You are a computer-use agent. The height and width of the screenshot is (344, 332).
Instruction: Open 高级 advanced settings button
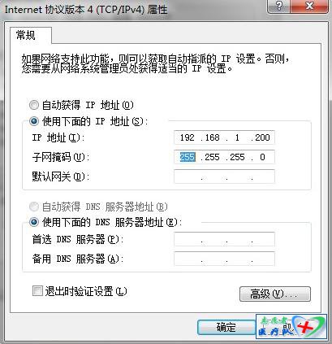275,294
